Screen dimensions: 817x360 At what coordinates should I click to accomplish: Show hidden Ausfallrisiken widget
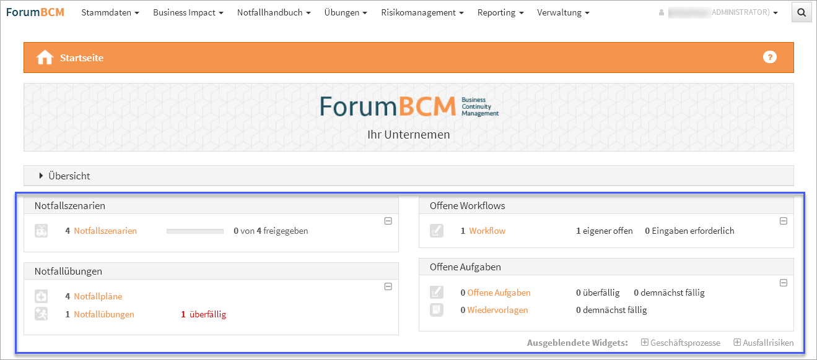(763, 343)
